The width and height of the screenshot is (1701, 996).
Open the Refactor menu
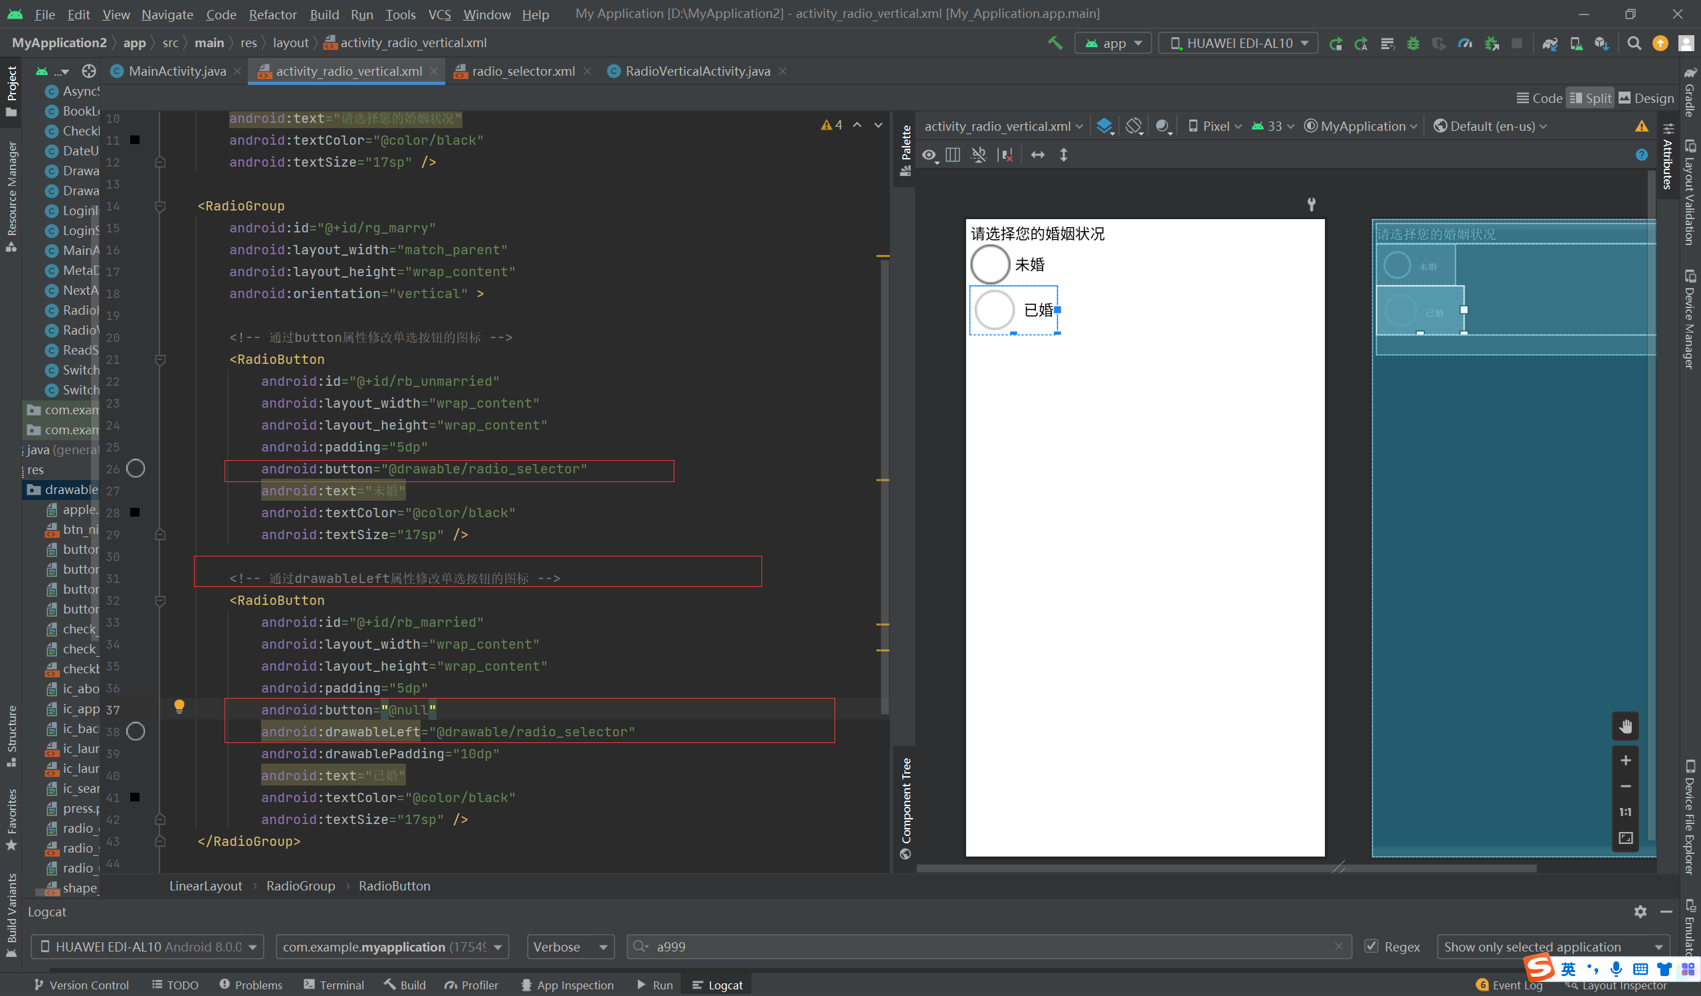click(272, 14)
